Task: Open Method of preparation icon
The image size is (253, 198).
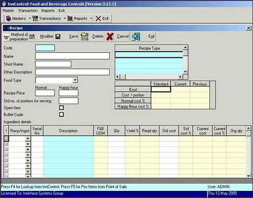Action: click(7, 37)
